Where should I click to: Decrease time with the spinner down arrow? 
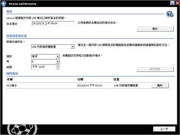coord(58,68)
